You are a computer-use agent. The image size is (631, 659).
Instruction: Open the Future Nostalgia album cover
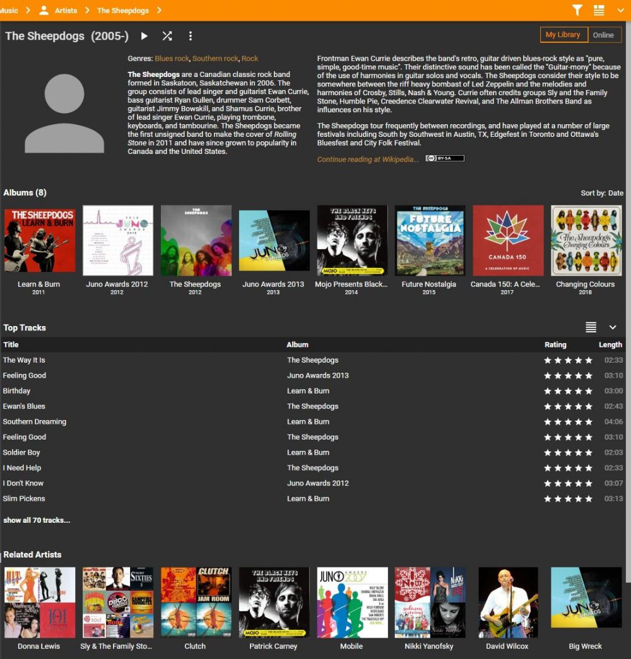[x=430, y=240]
